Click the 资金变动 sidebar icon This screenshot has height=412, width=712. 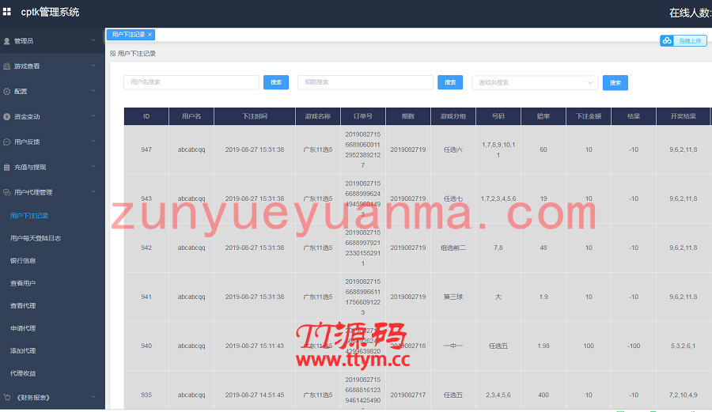coord(7,116)
